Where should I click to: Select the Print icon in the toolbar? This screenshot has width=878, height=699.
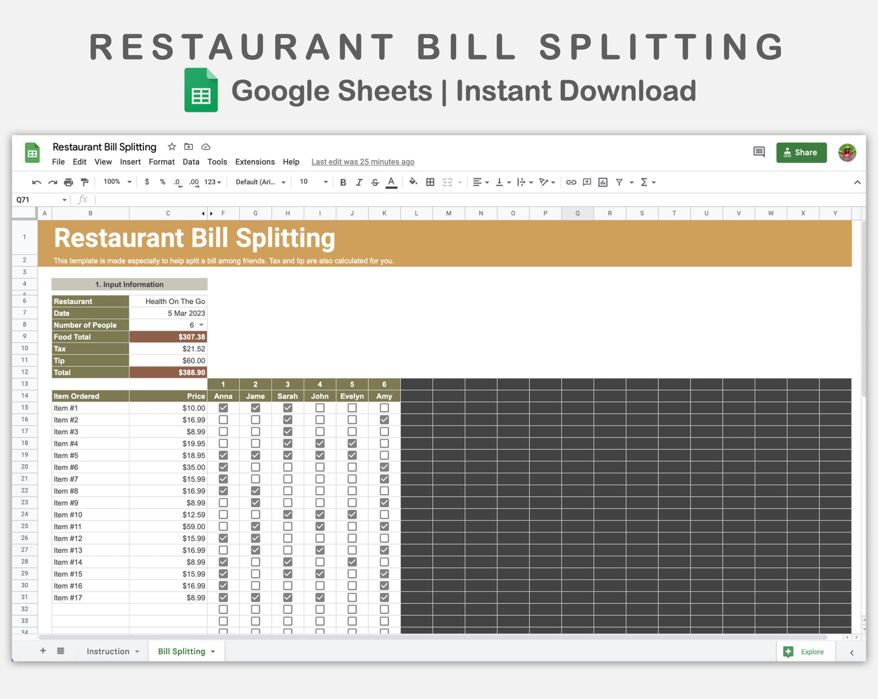click(x=68, y=182)
